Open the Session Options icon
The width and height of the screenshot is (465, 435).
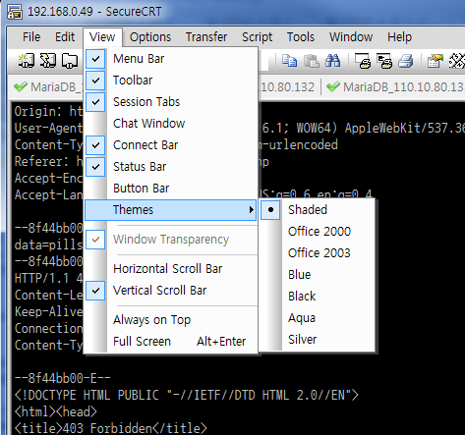(x=436, y=61)
